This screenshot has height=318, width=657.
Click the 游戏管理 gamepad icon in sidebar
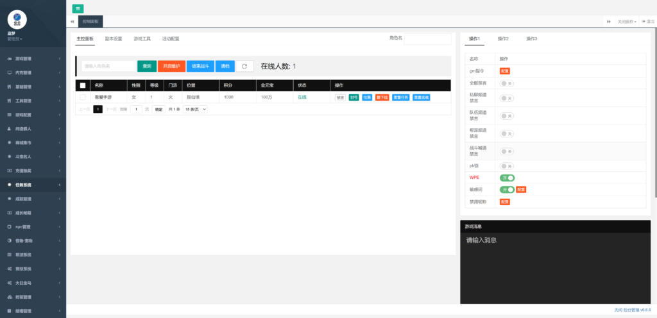9,59
